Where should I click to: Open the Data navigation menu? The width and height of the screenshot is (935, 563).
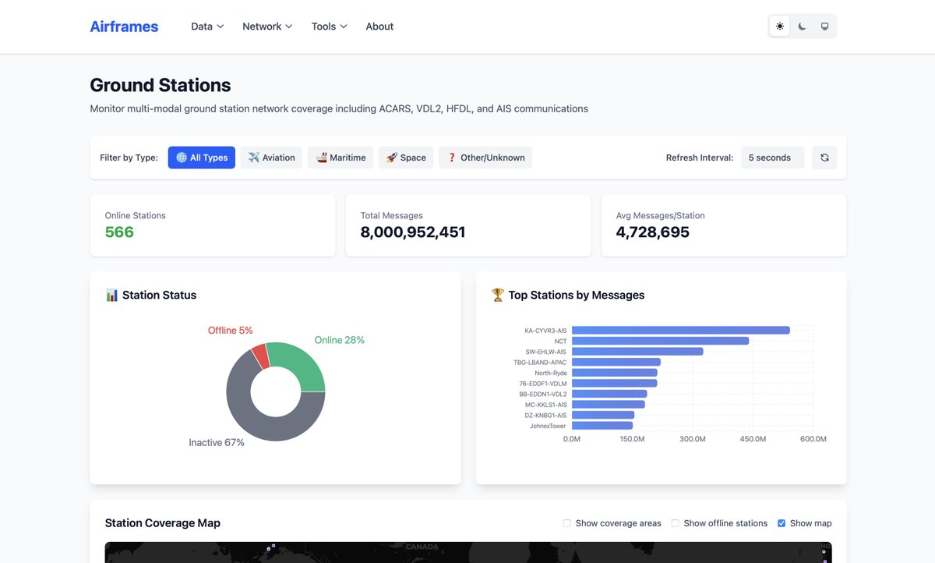point(207,27)
